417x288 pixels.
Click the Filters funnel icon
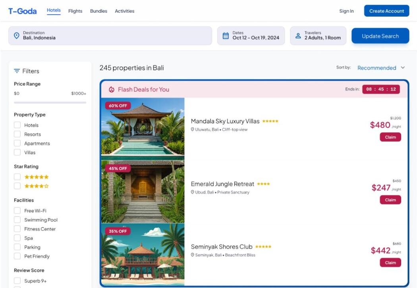click(x=17, y=71)
